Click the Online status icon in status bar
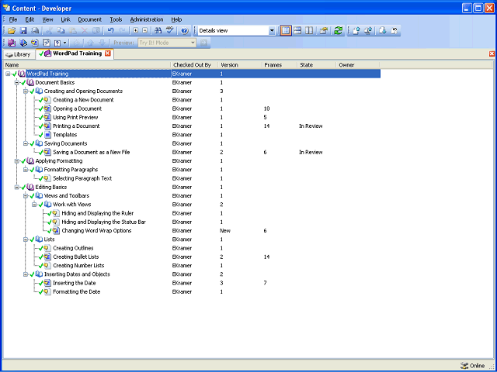This screenshot has height=372, width=497. click(x=464, y=365)
